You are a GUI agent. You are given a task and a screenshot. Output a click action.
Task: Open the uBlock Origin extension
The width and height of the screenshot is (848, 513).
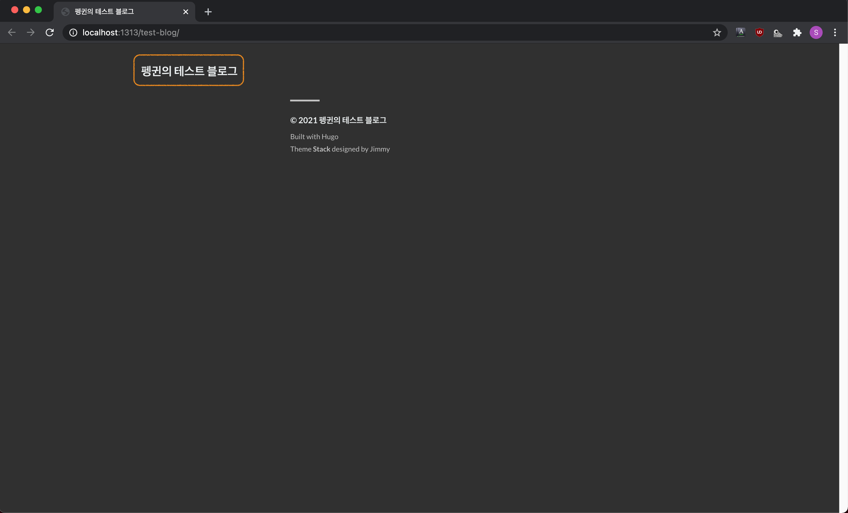coord(759,32)
